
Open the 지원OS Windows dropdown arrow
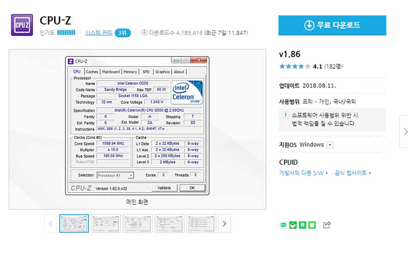coord(330,145)
